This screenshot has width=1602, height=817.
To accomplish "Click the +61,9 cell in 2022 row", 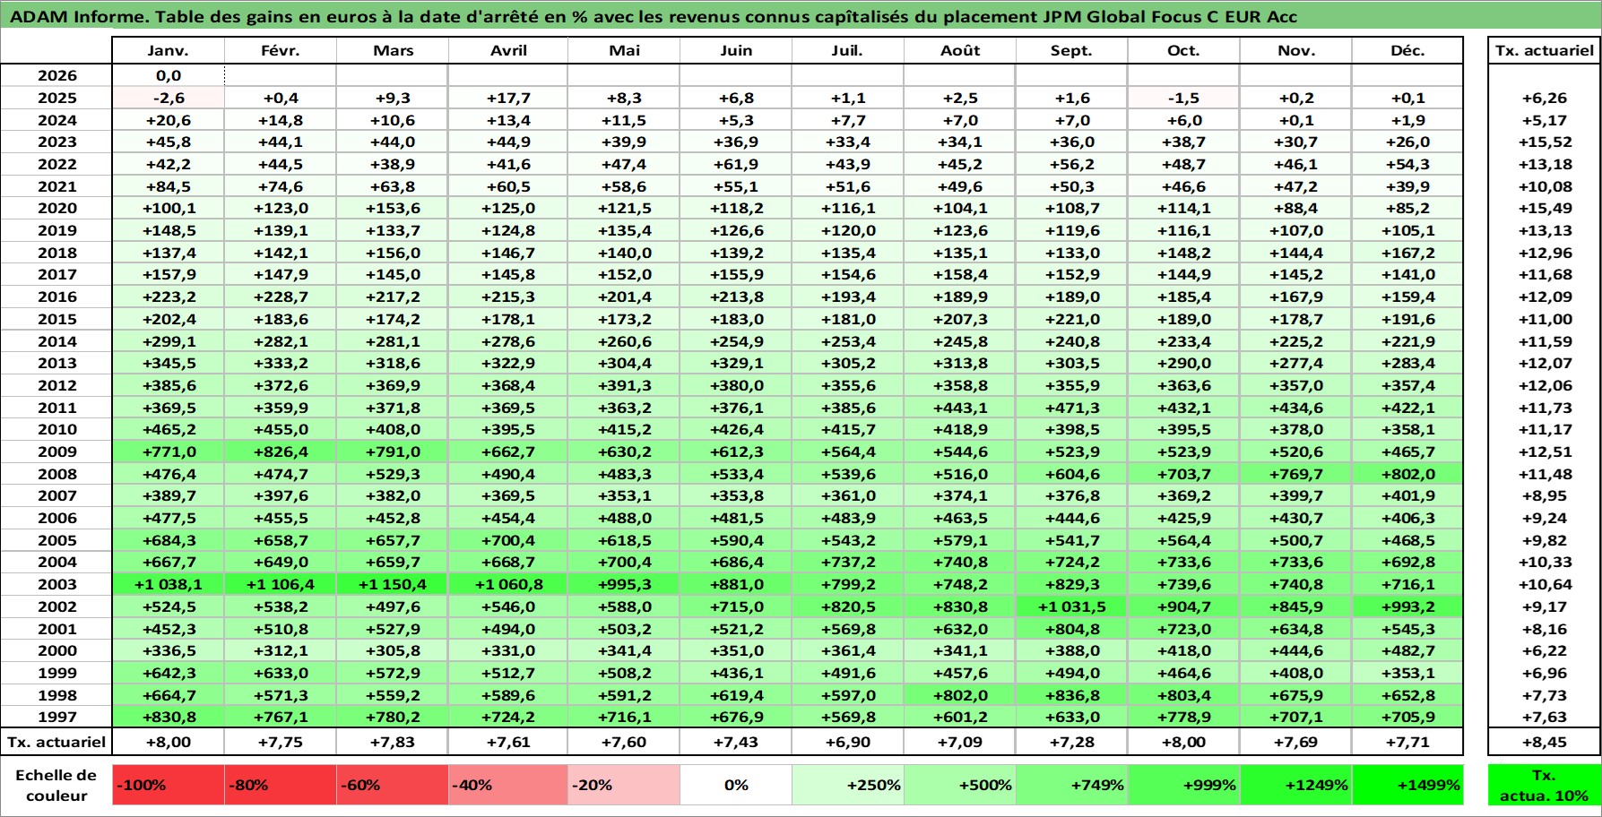I will click(x=736, y=164).
